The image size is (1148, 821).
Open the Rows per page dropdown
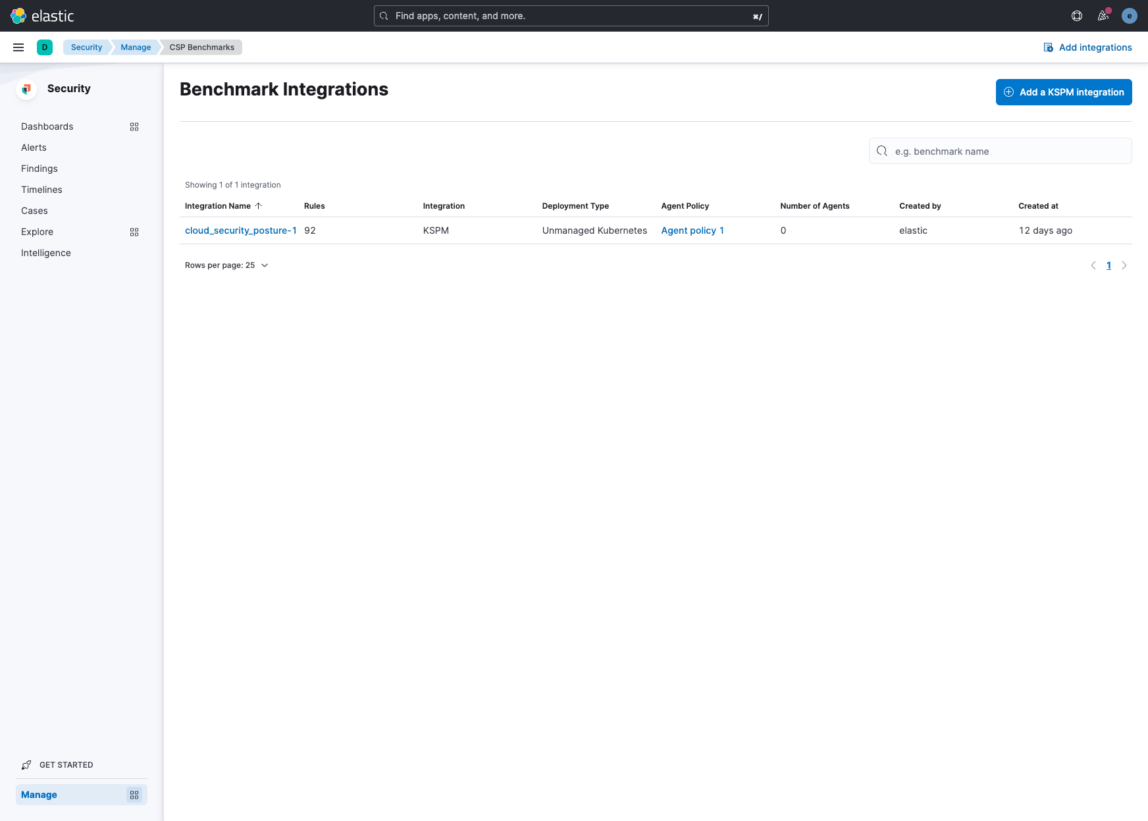[x=227, y=265]
